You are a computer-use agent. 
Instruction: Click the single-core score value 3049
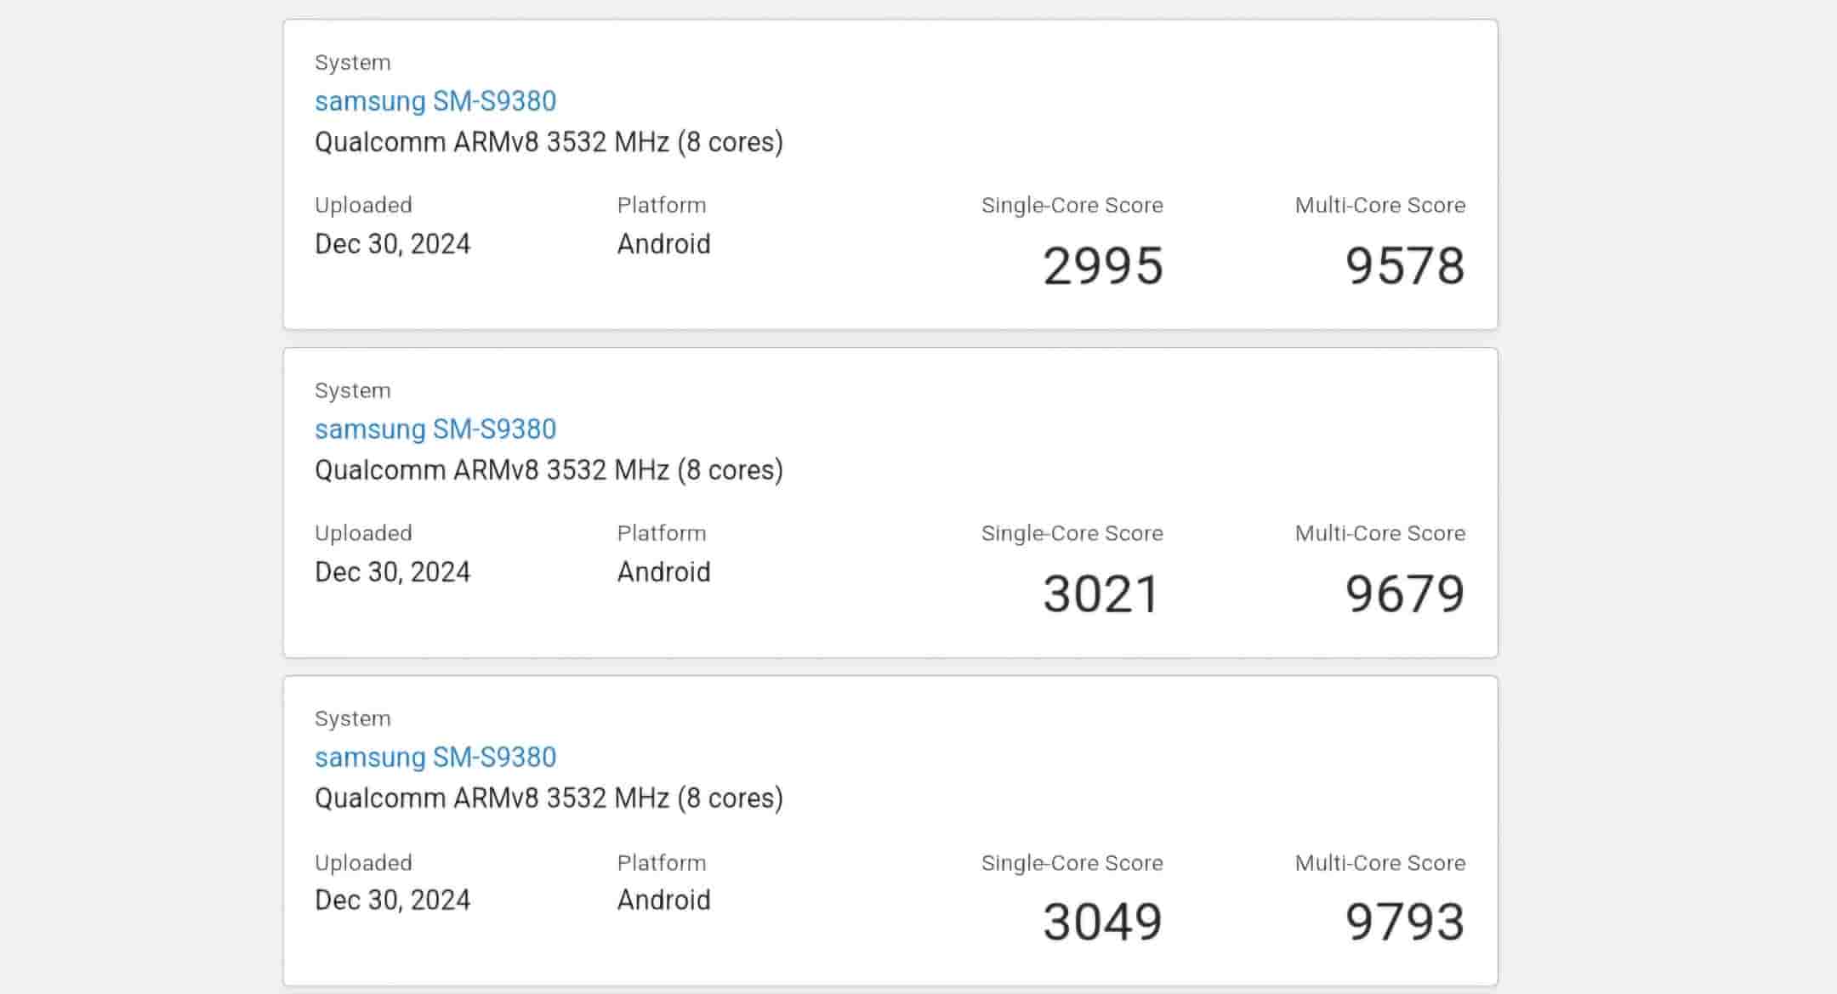click(x=1102, y=923)
